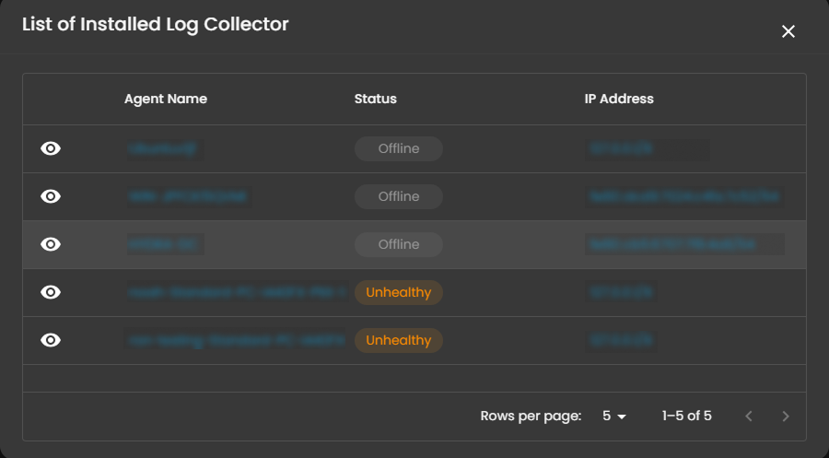The width and height of the screenshot is (829, 458).
Task: Open the eye icon for the first Unhealthy agent
Action: 51,292
